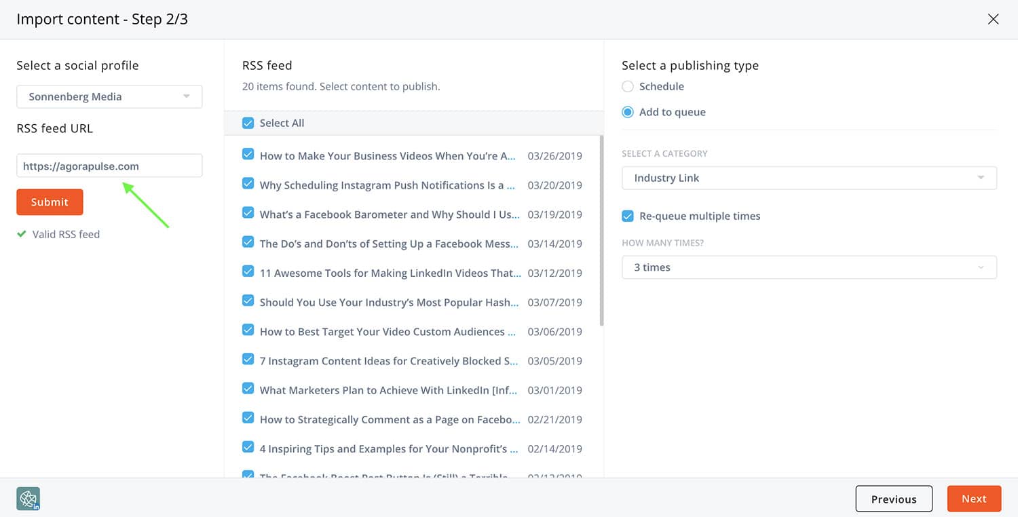Image resolution: width=1018 pixels, height=517 pixels.
Task: Toggle Re-queue multiple times checkbox
Action: tap(628, 216)
